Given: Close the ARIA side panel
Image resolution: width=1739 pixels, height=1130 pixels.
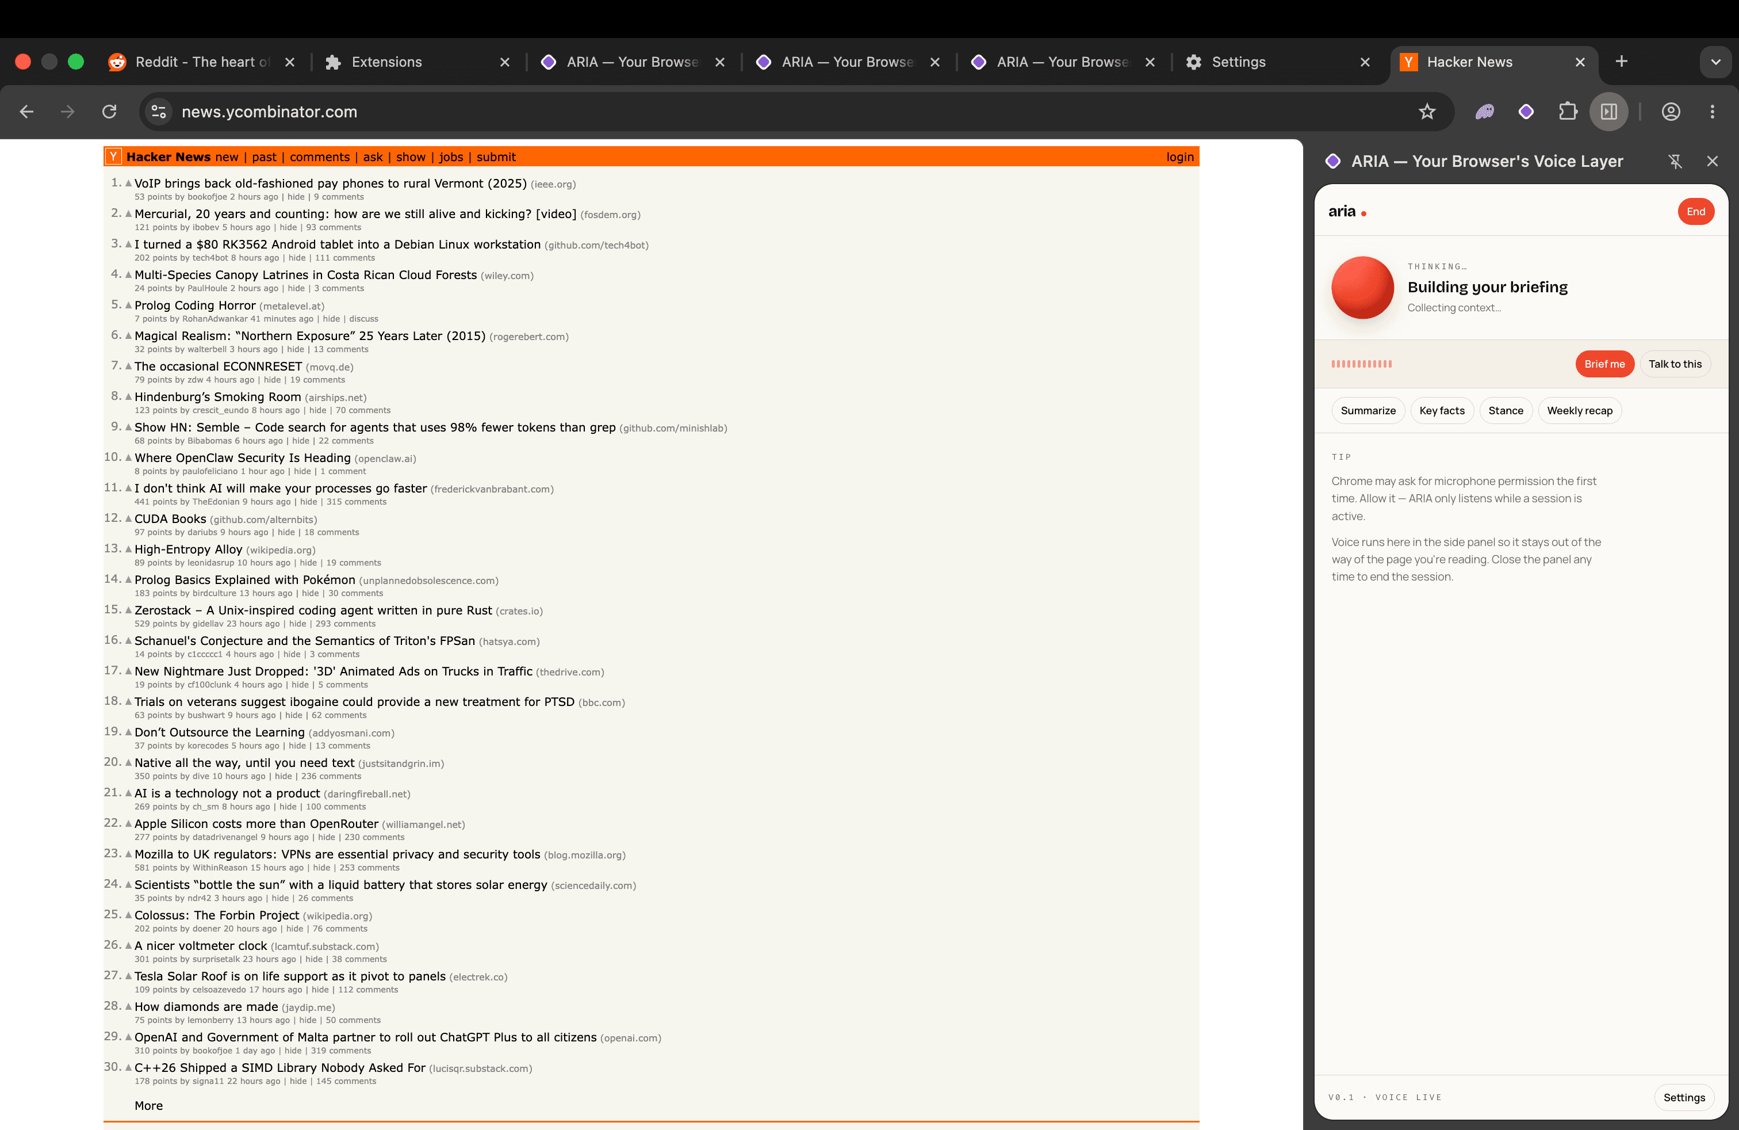Looking at the screenshot, I should [x=1712, y=161].
